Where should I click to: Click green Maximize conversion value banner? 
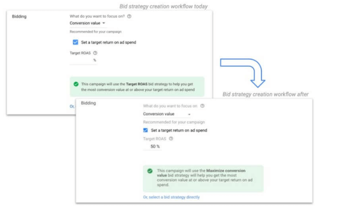(203, 178)
